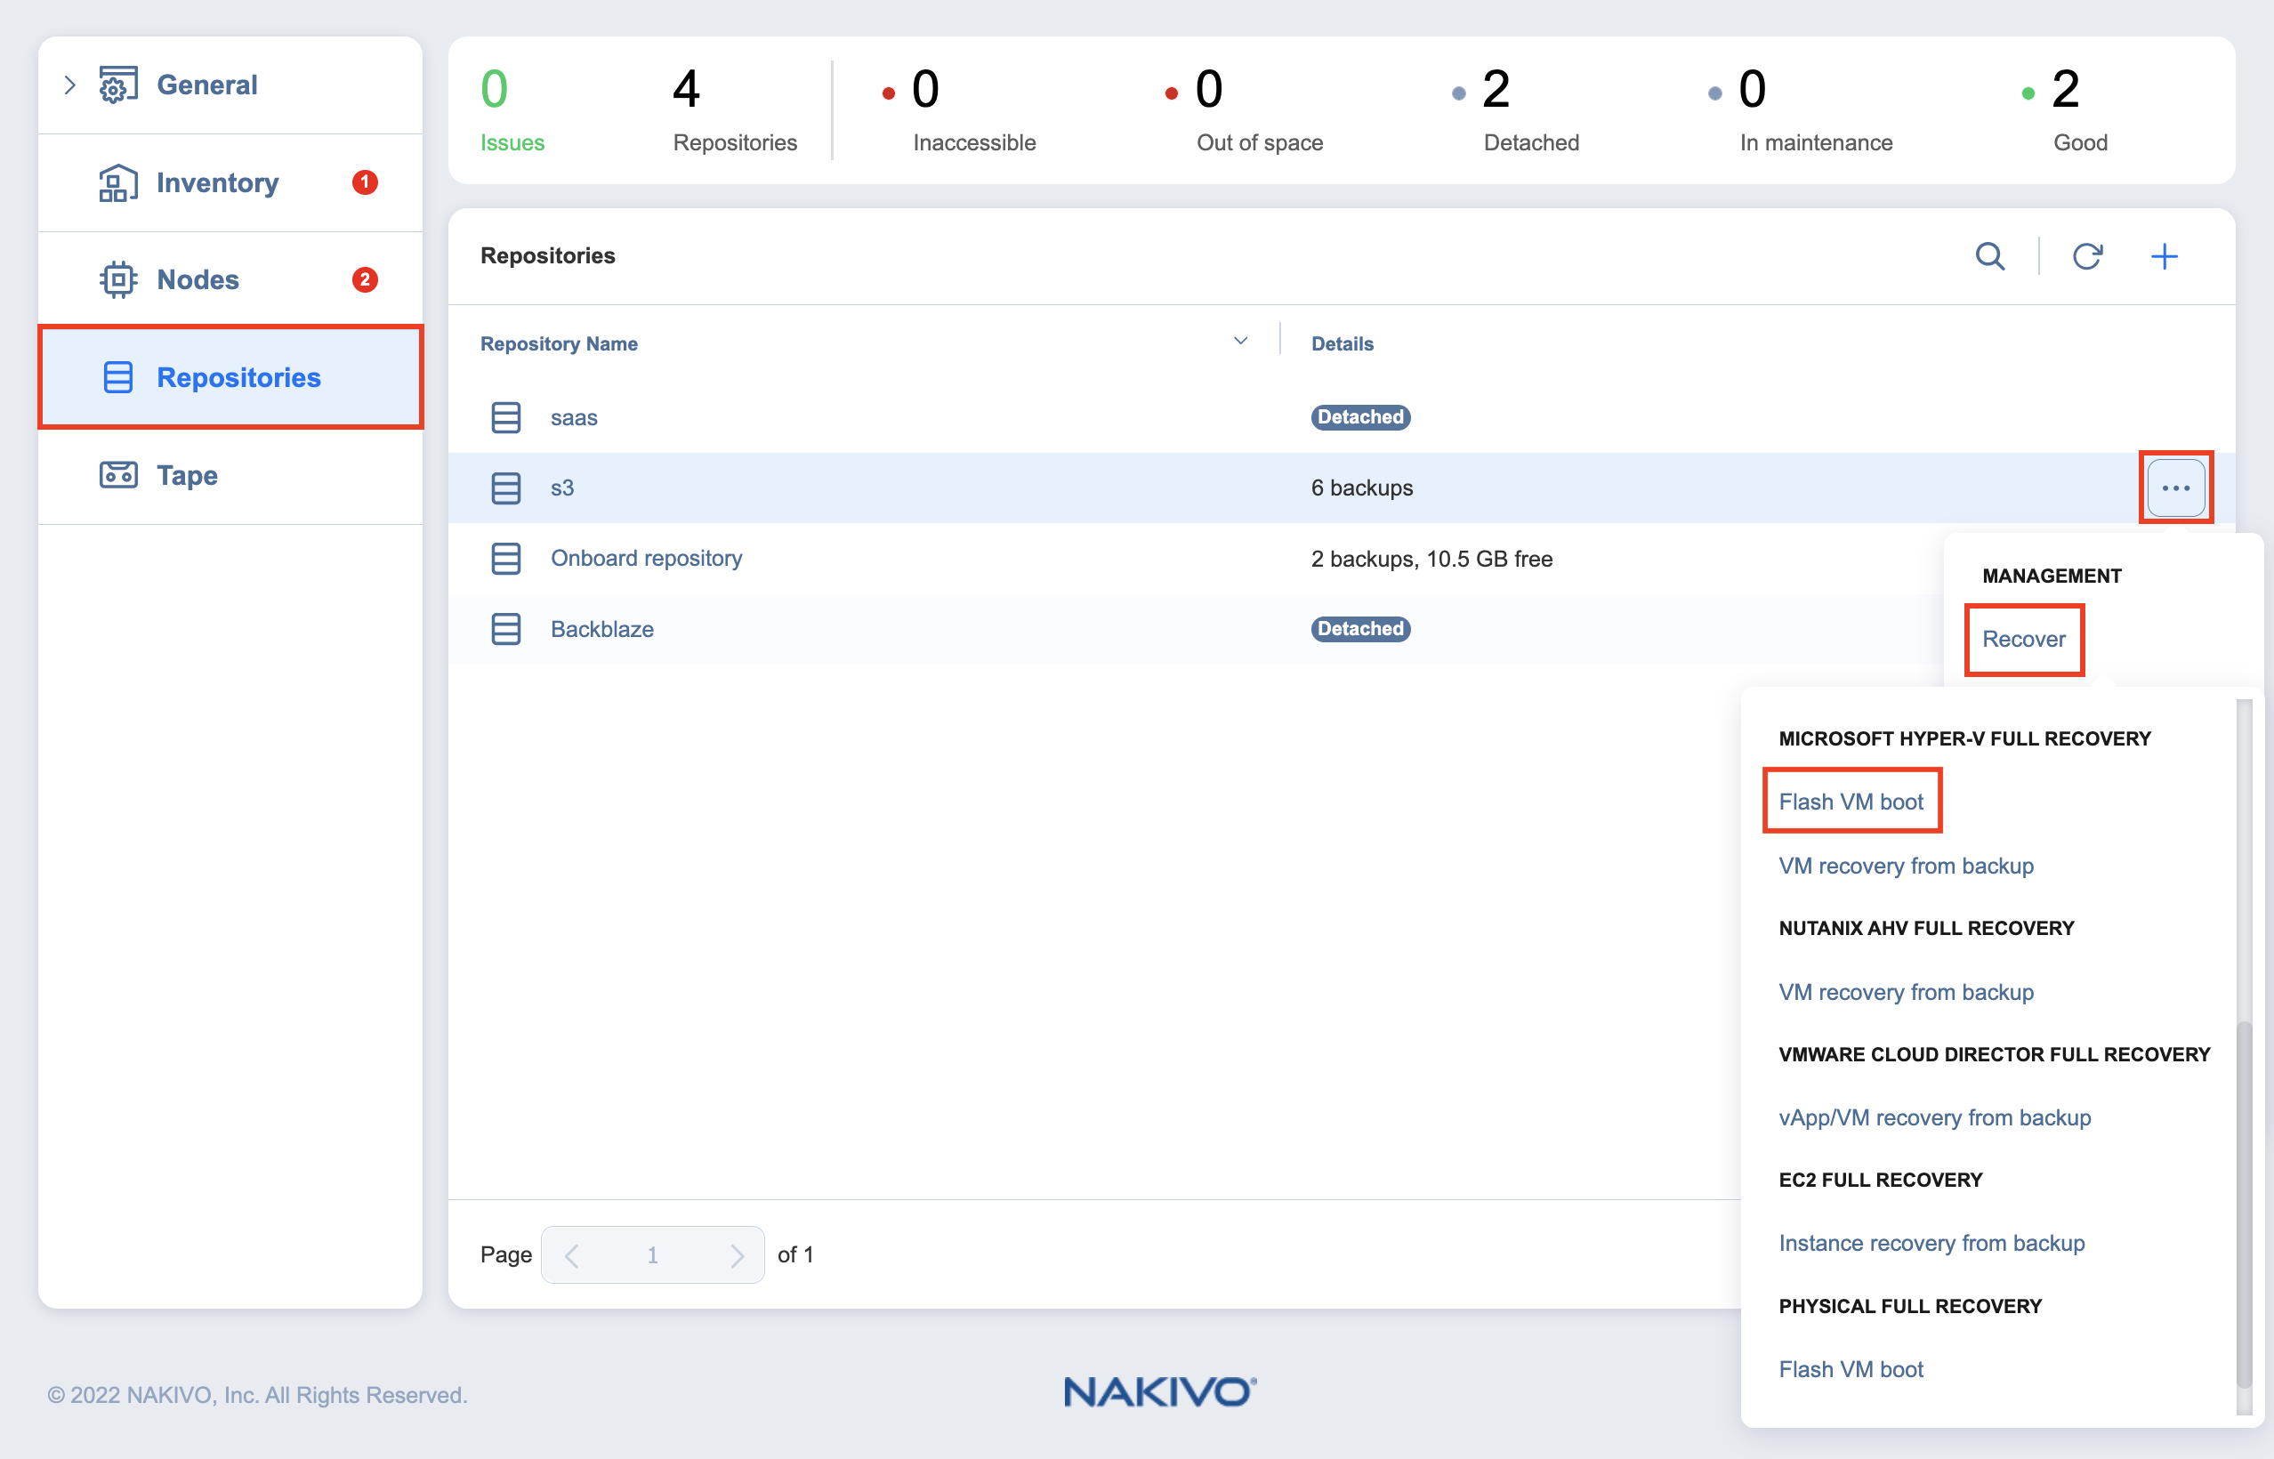Open the Tape section
Viewport: 2274px width, 1459px height.
point(188,475)
